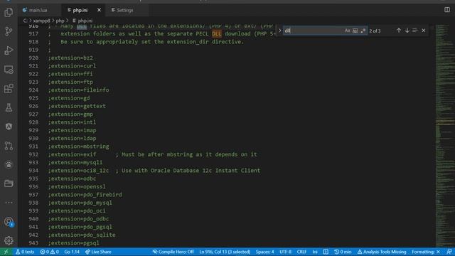Click line 921 ;extension=curl
This screenshot has height=256, width=455.
tap(72, 66)
